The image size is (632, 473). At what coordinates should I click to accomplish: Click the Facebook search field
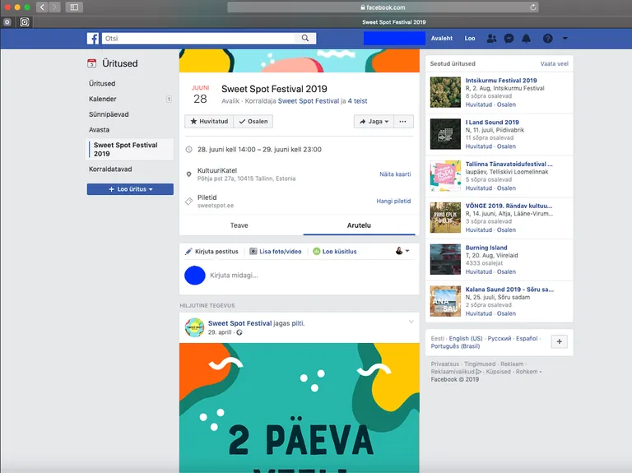[x=199, y=39]
